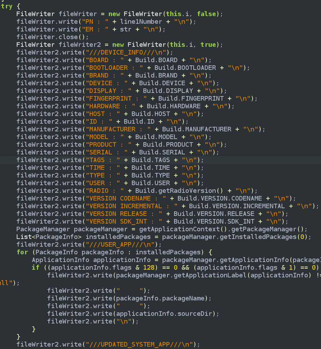This screenshot has height=349, width=321.
Task: Click the 'if ((applicationInfo.flags & 128)' condition
Action: [175, 267]
